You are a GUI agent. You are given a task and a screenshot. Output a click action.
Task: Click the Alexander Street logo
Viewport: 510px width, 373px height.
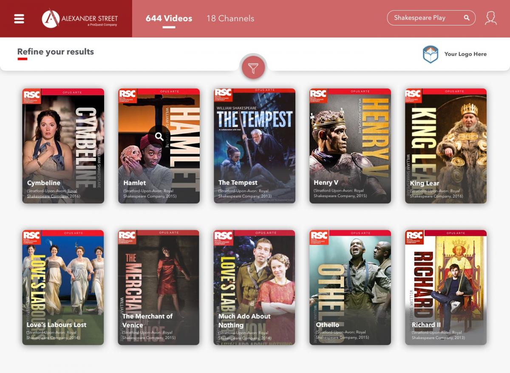pos(80,19)
